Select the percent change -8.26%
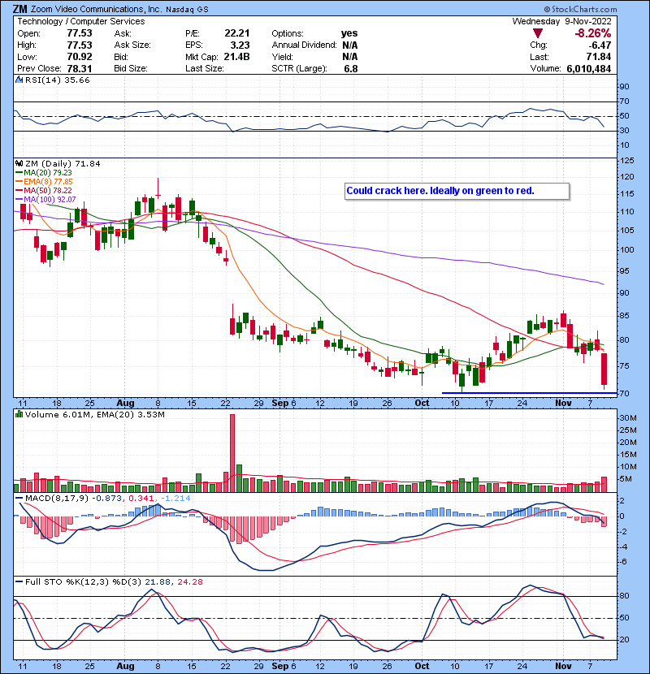Image resolution: width=650 pixels, height=674 pixels. (593, 33)
